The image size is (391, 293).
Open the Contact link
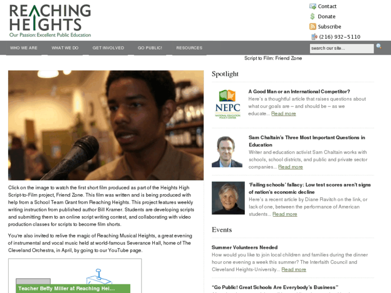tap(327, 6)
